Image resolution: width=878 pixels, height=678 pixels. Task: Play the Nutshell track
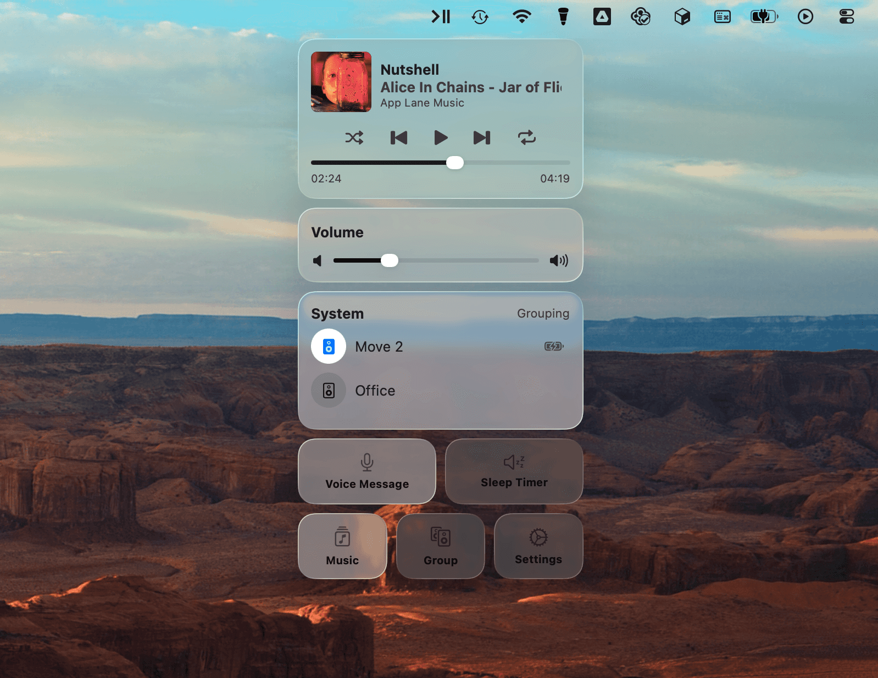click(x=441, y=137)
